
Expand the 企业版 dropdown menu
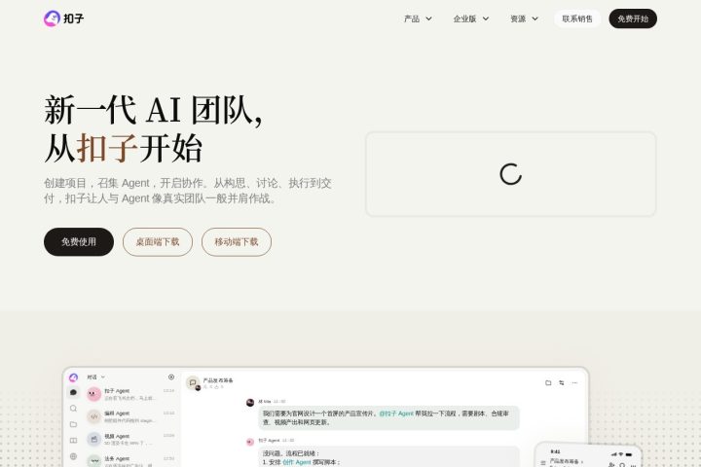(471, 18)
